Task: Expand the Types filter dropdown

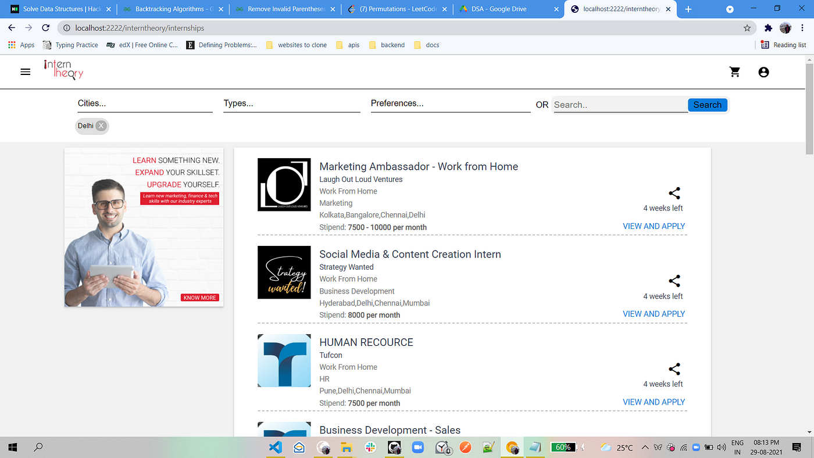Action: [292, 103]
